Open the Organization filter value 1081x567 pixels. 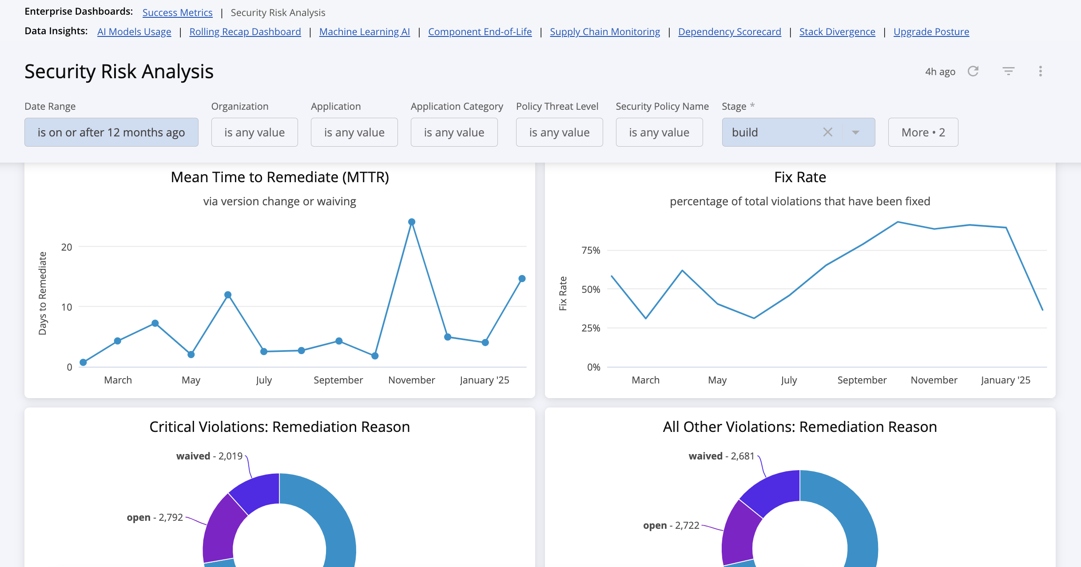[x=254, y=132]
